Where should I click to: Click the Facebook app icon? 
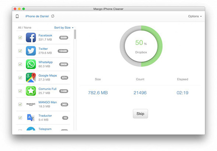(31, 37)
